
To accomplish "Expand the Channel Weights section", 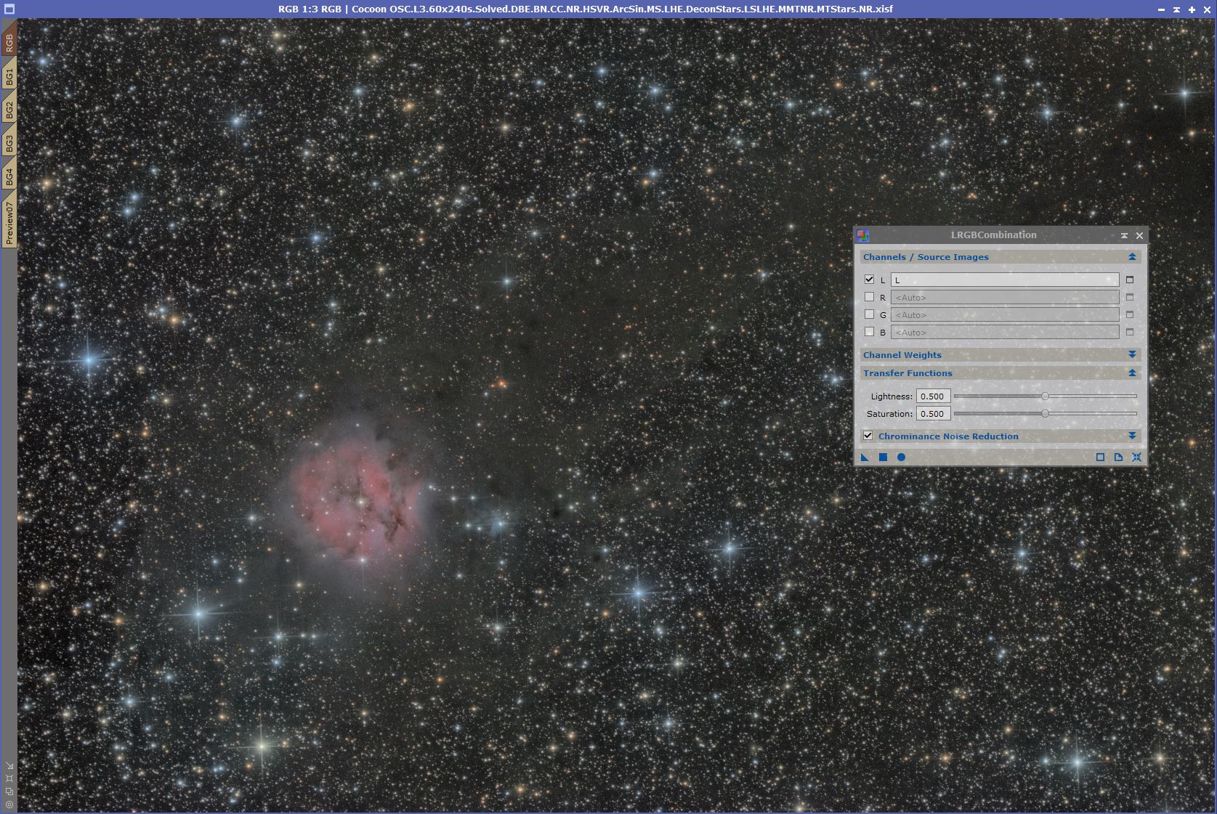I will pos(1131,355).
